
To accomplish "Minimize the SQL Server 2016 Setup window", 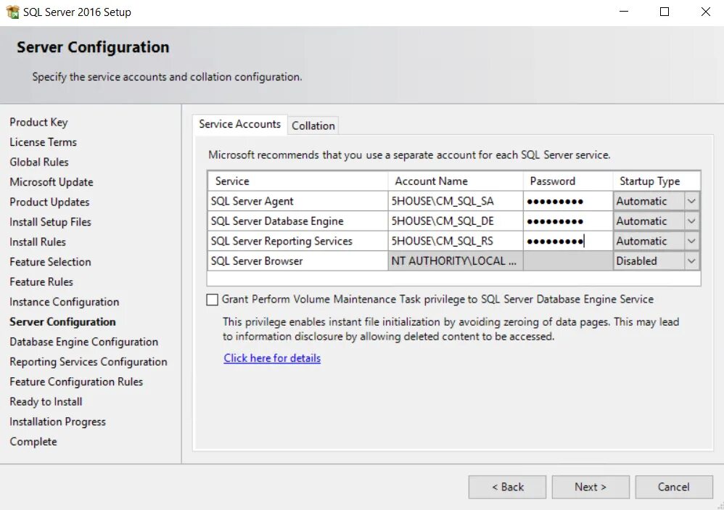I will [x=624, y=12].
